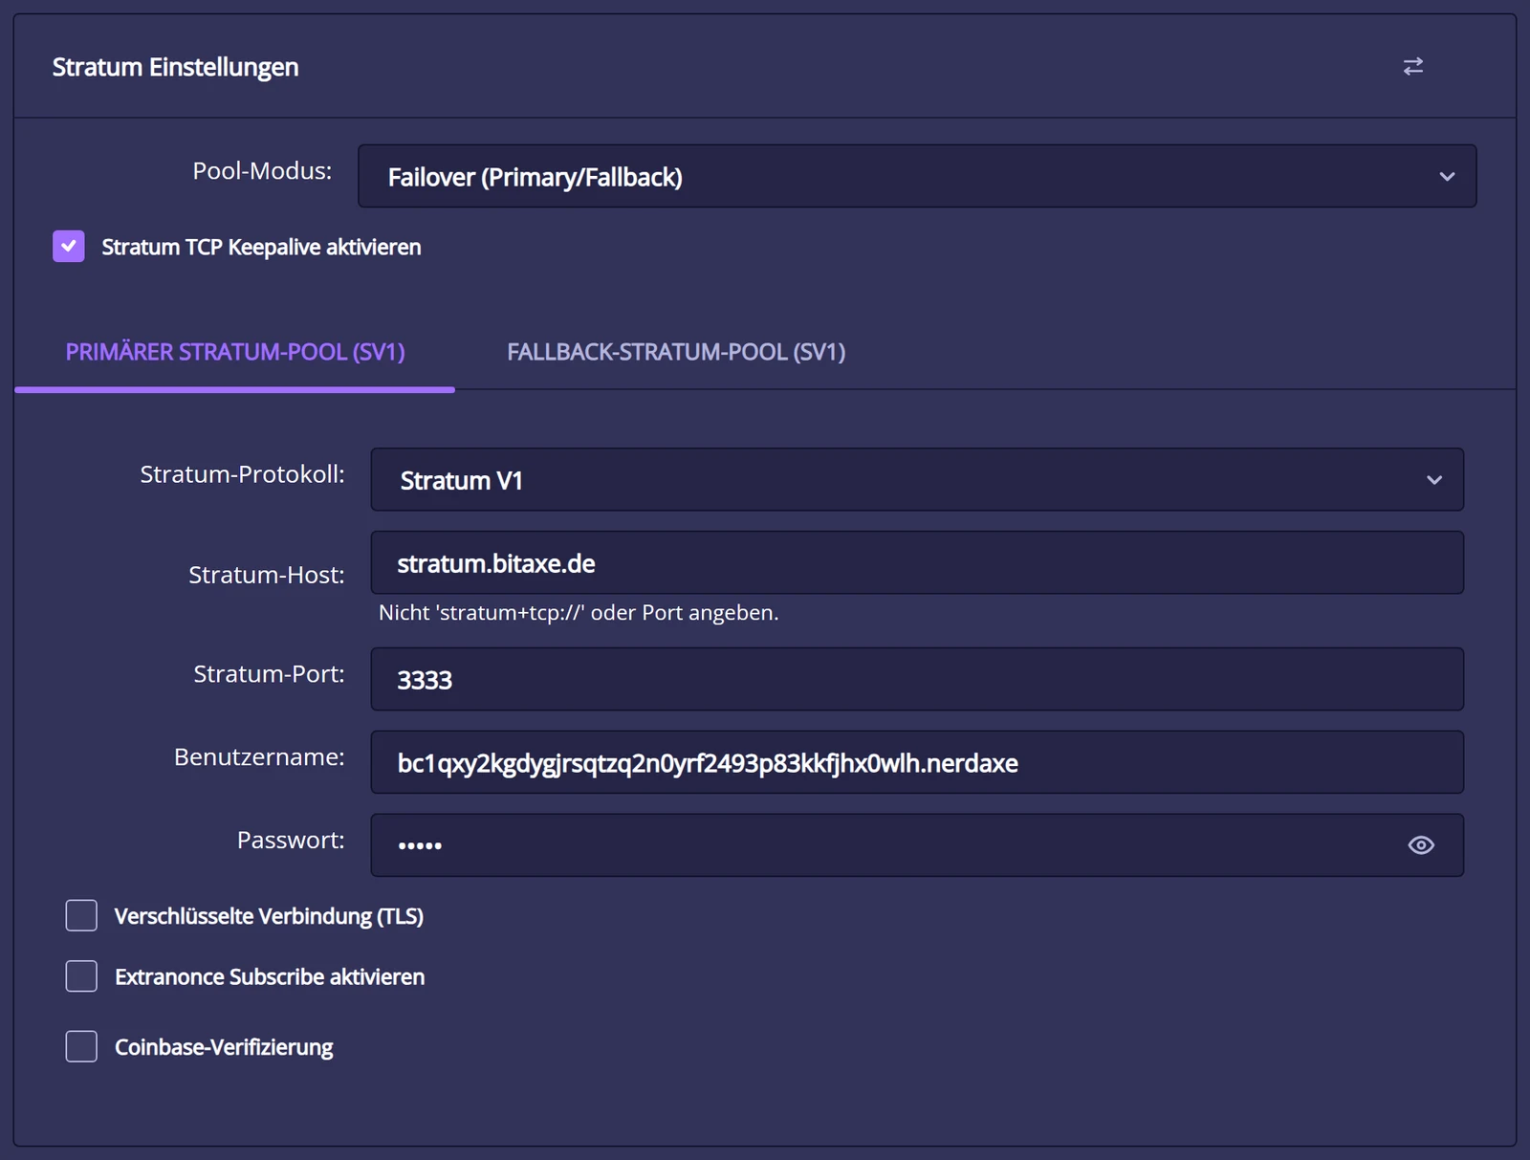
Task: Open the Pool-Modus Failover dropdown
Action: point(917,176)
